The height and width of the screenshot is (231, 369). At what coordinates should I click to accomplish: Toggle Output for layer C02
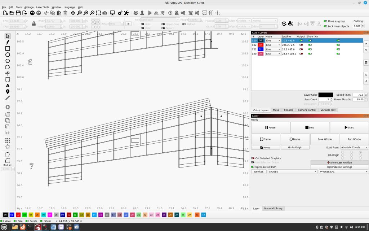click(301, 45)
